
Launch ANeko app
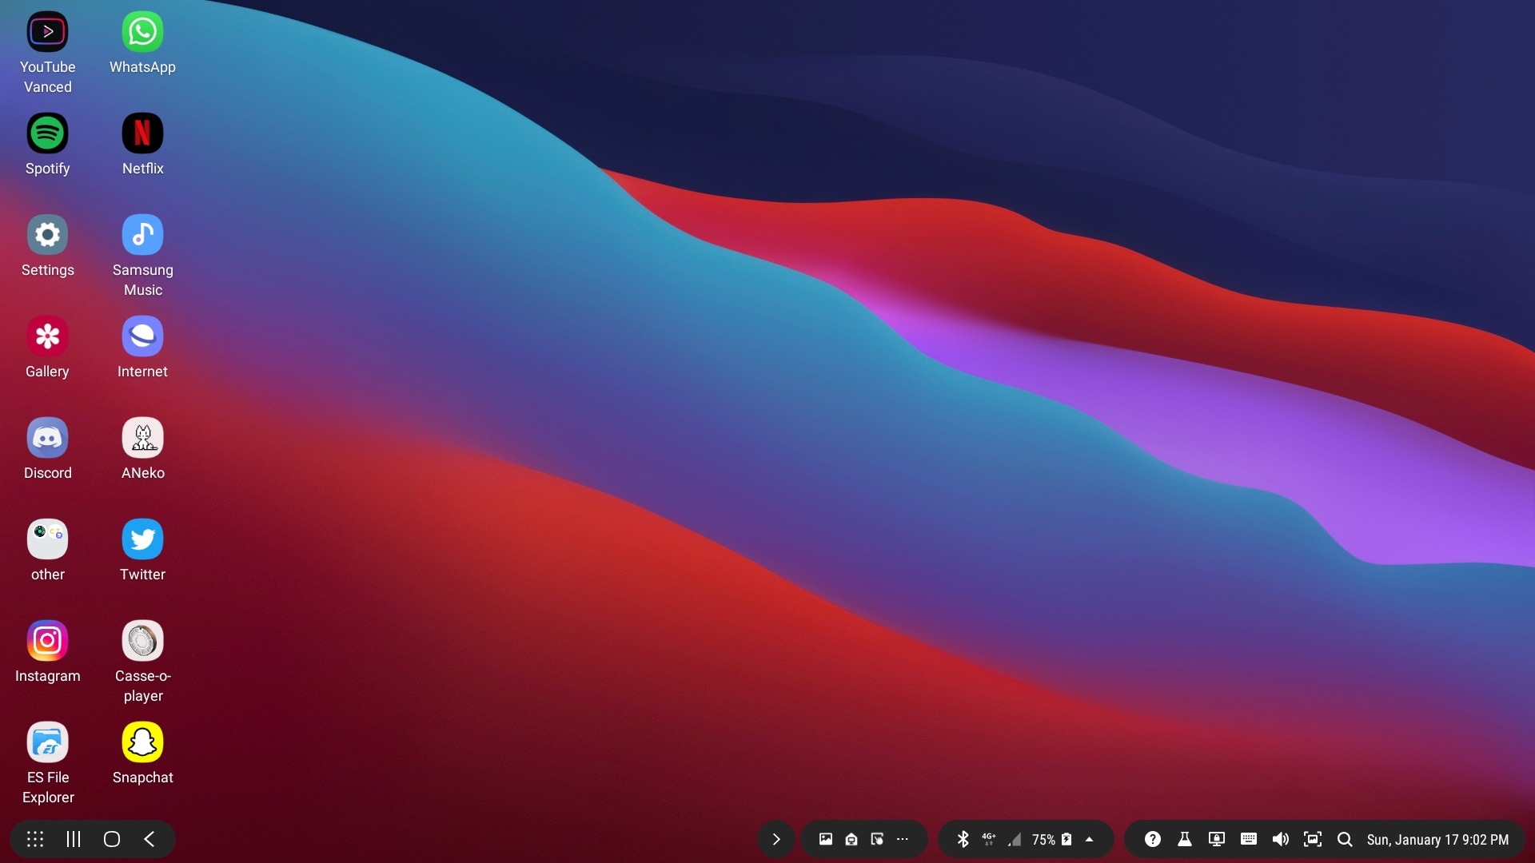click(x=142, y=438)
